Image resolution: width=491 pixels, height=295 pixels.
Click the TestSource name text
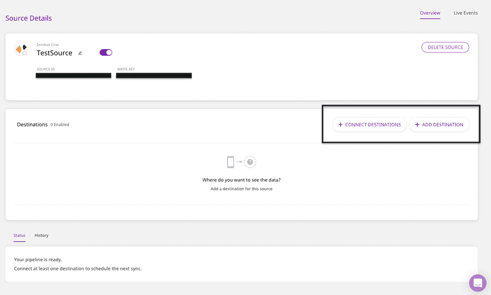point(54,53)
